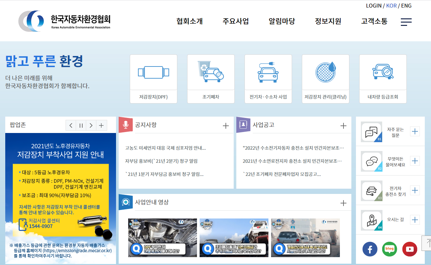Play the DPF maintenance video thumbnail

(x=163, y=238)
